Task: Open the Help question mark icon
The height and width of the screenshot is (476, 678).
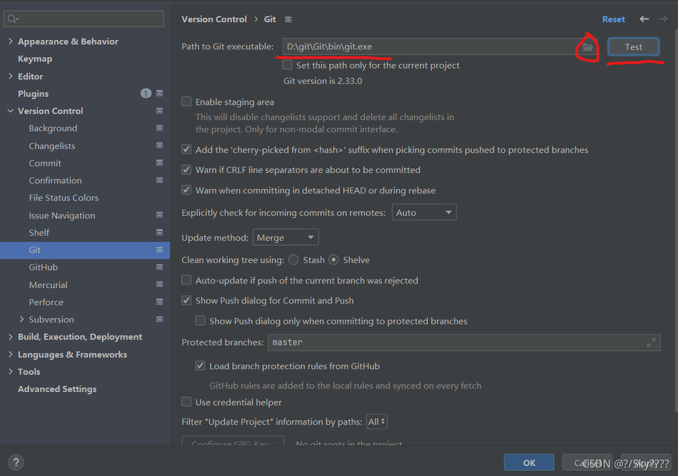Action: tap(16, 462)
